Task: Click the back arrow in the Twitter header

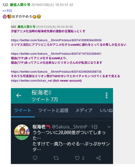Action: click(x=19, y=95)
